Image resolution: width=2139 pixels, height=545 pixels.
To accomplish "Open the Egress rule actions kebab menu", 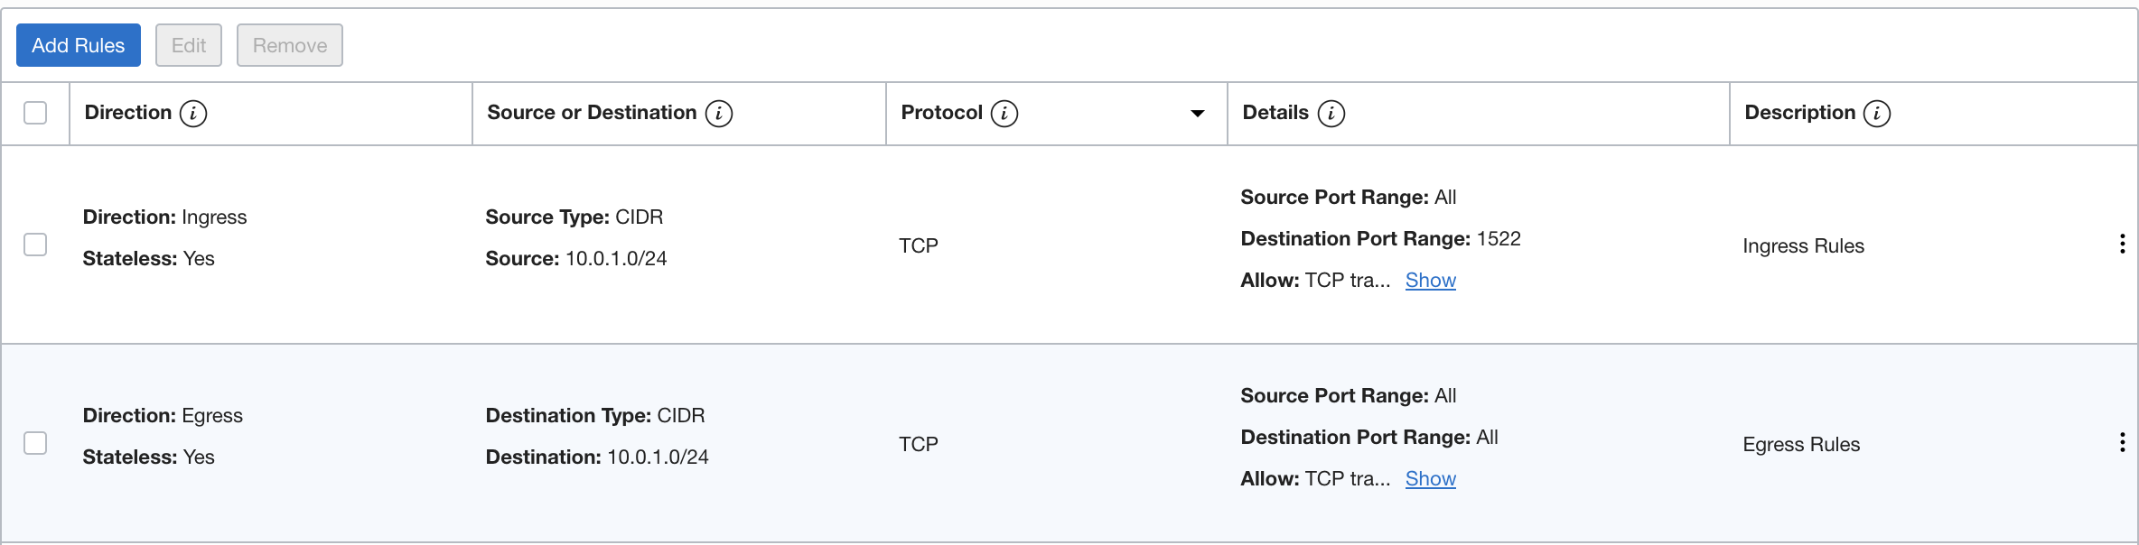I will [x=2122, y=442].
